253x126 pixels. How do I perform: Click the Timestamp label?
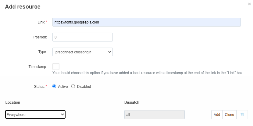[38, 67]
